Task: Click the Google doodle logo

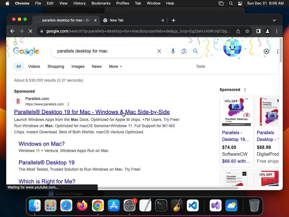Action: pyautogui.click(x=26, y=51)
